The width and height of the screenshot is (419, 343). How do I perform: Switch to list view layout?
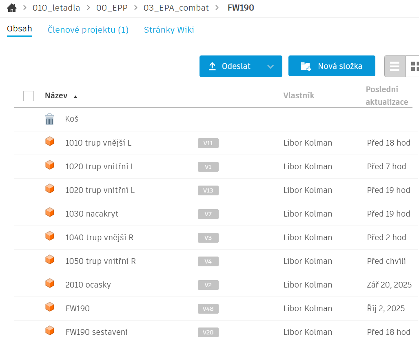[395, 66]
